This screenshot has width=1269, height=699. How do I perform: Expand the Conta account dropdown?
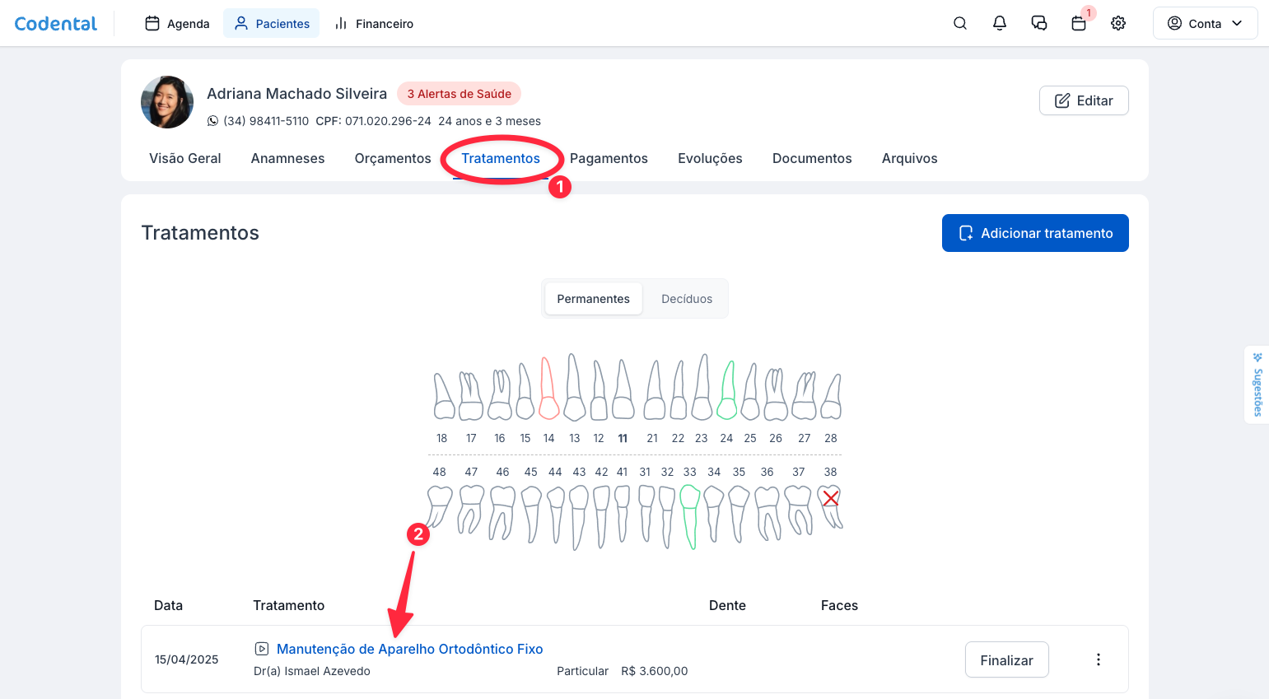(x=1205, y=23)
